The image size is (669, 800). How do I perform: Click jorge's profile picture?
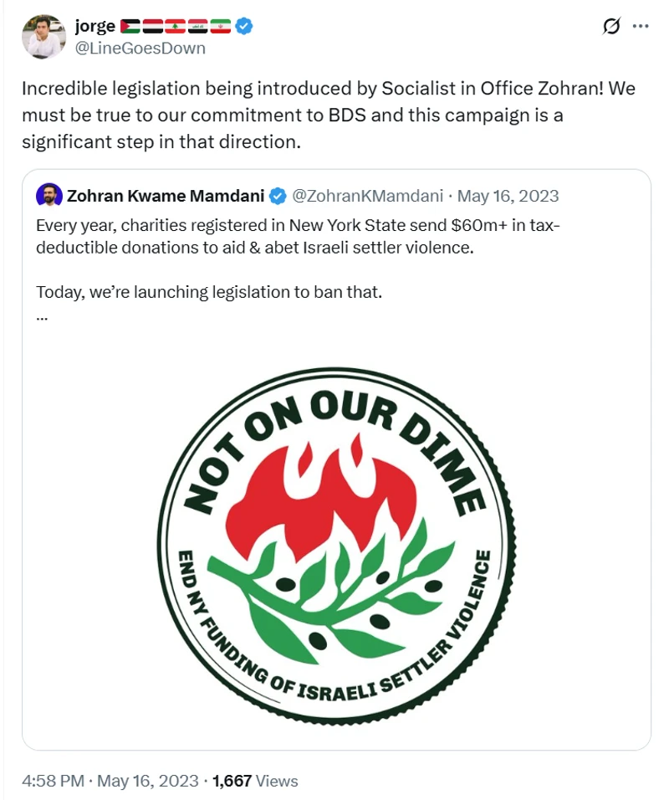43,36
